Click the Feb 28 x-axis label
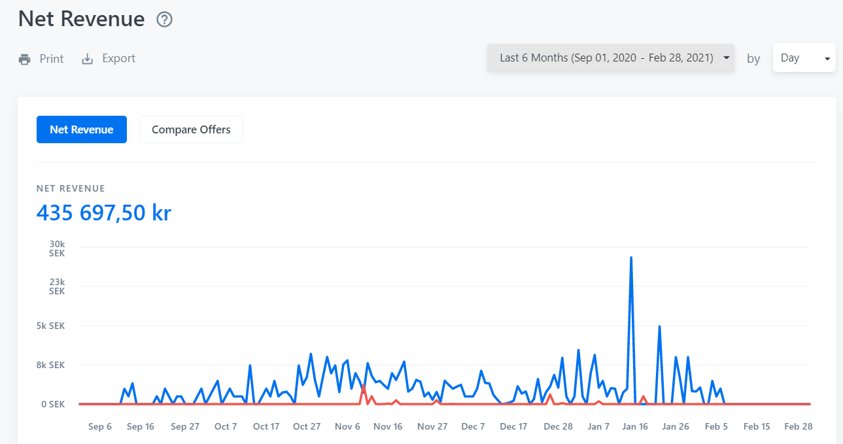843x444 pixels. [x=799, y=426]
